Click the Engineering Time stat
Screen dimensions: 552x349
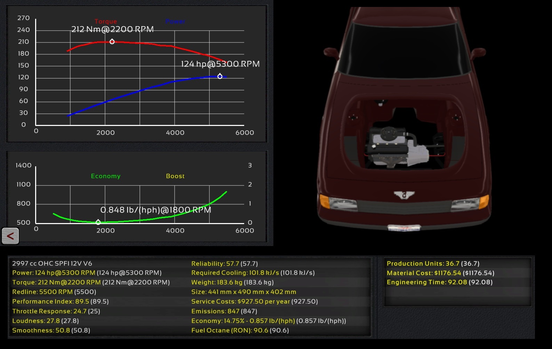(x=439, y=282)
